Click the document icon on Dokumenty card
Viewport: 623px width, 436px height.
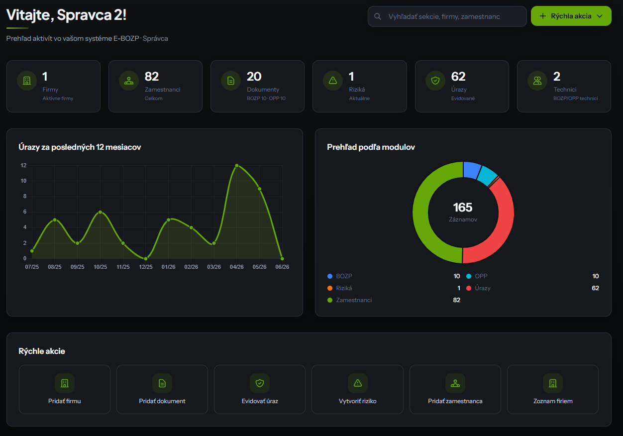pyautogui.click(x=231, y=81)
